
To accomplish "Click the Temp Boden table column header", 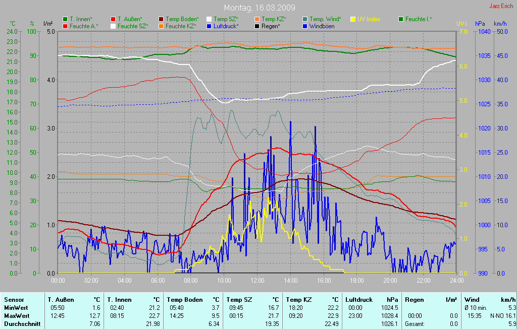I will point(185,300).
